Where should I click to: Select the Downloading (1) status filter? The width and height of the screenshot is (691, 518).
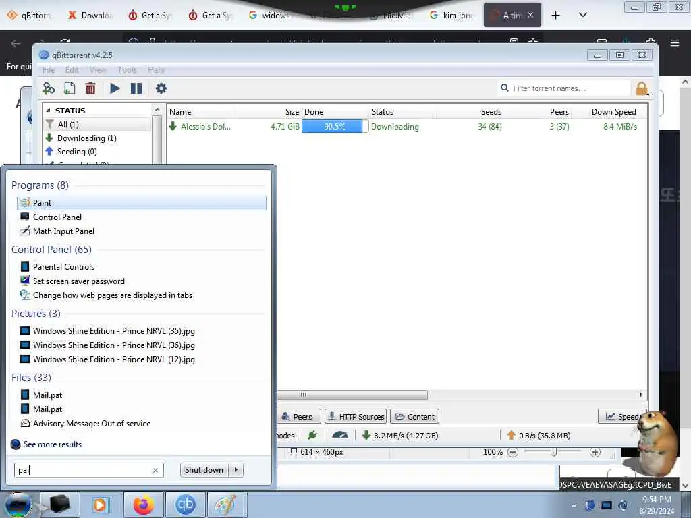[x=87, y=138]
